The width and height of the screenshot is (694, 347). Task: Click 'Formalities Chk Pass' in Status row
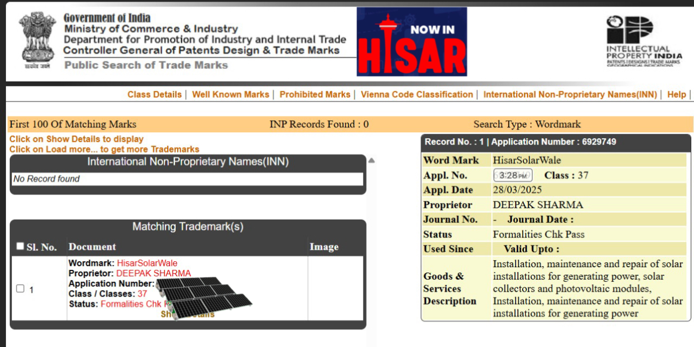pos(538,234)
